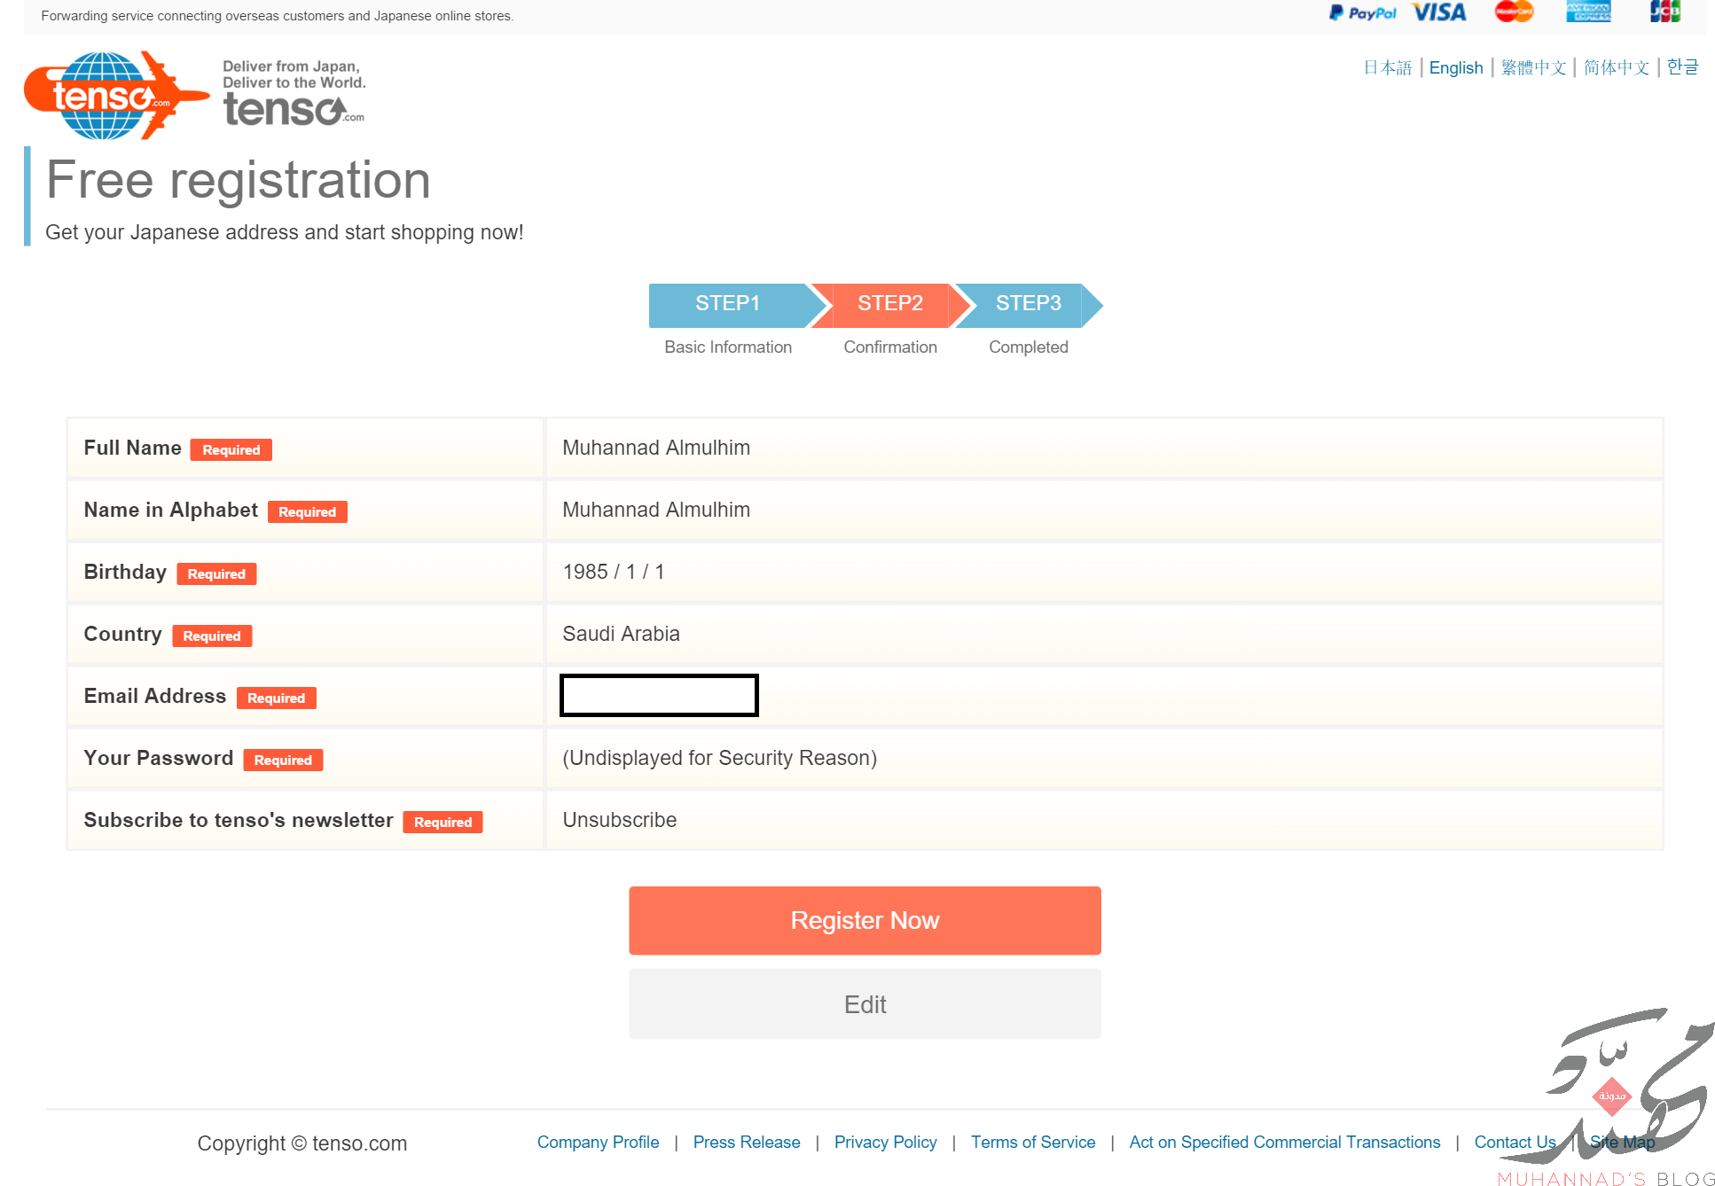Image resolution: width=1715 pixels, height=1186 pixels.
Task: Click the VISA card icon
Action: point(1438,12)
